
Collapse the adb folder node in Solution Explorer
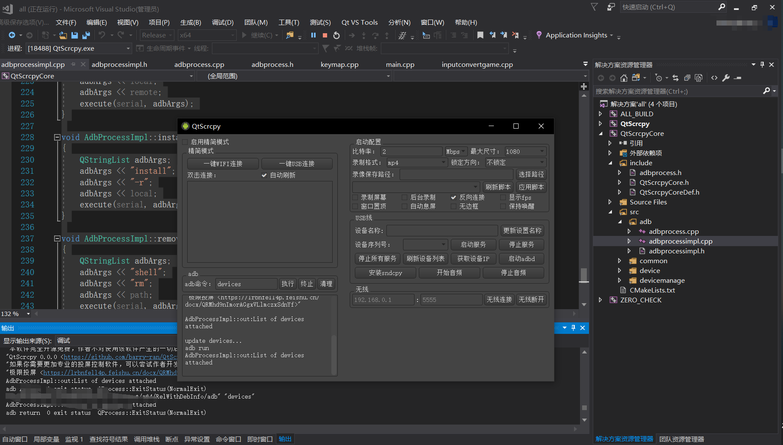click(x=620, y=221)
